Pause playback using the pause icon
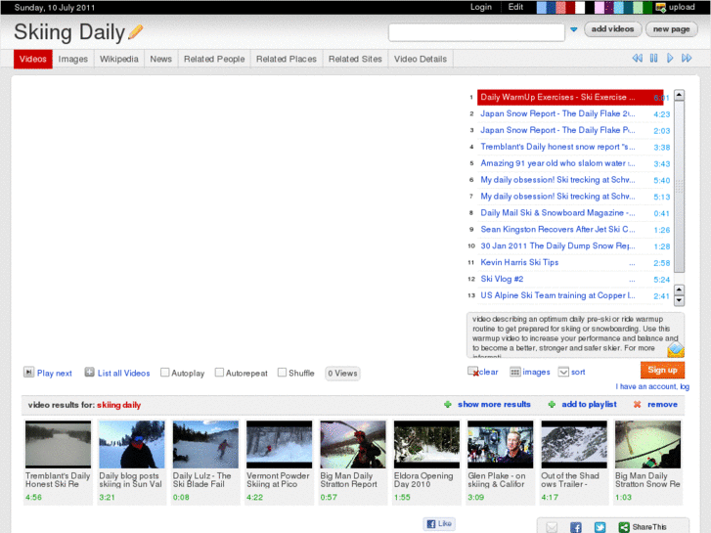The image size is (711, 533). click(653, 58)
